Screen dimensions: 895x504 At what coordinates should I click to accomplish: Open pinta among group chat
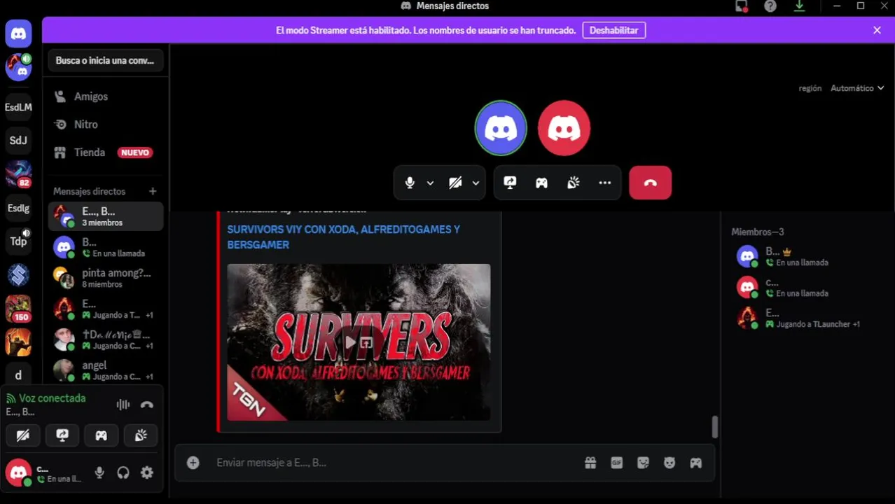pyautogui.click(x=106, y=278)
